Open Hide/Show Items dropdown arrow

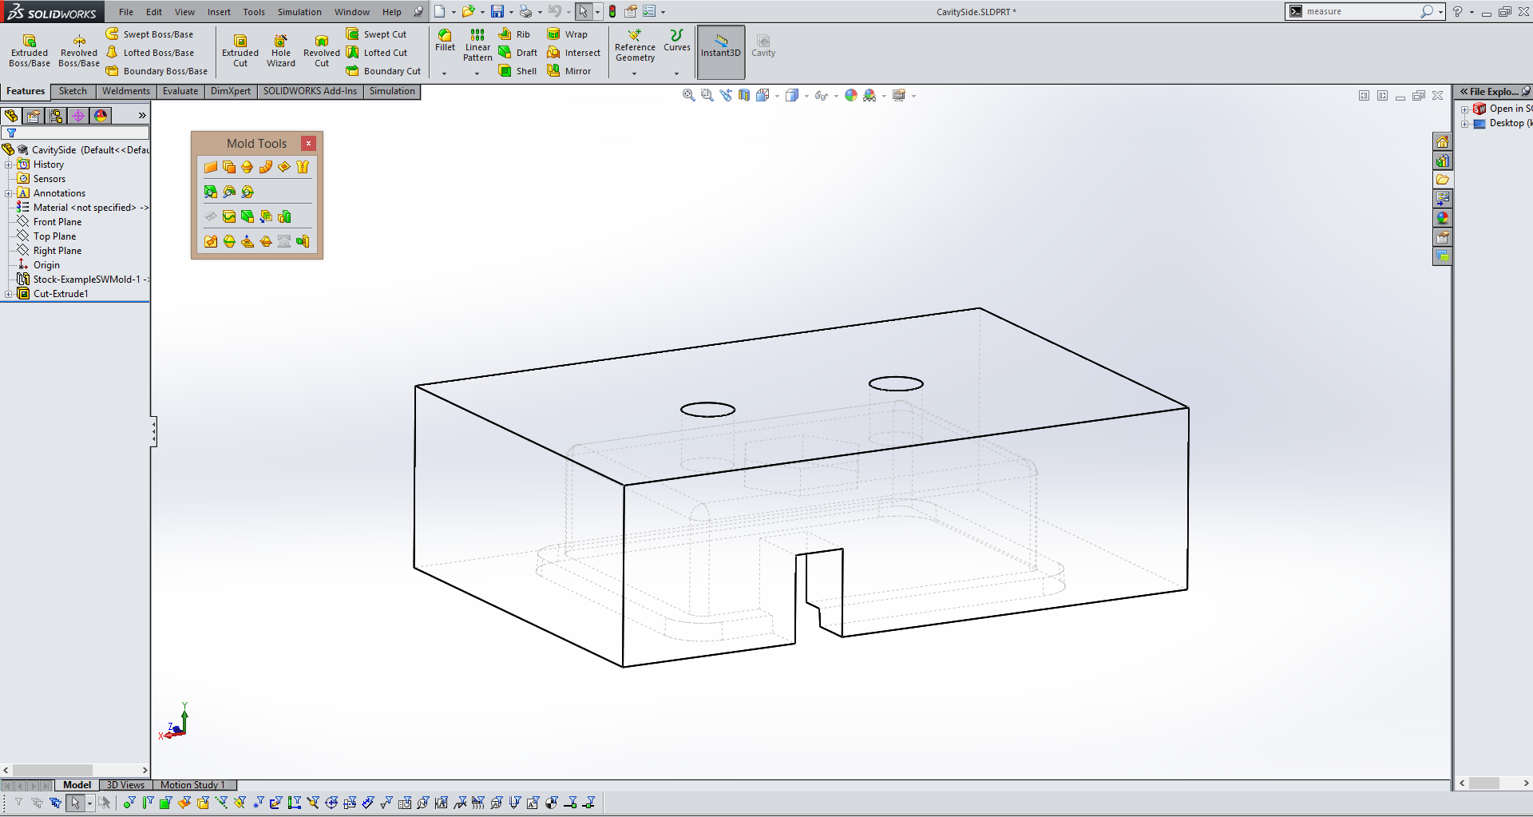(836, 96)
